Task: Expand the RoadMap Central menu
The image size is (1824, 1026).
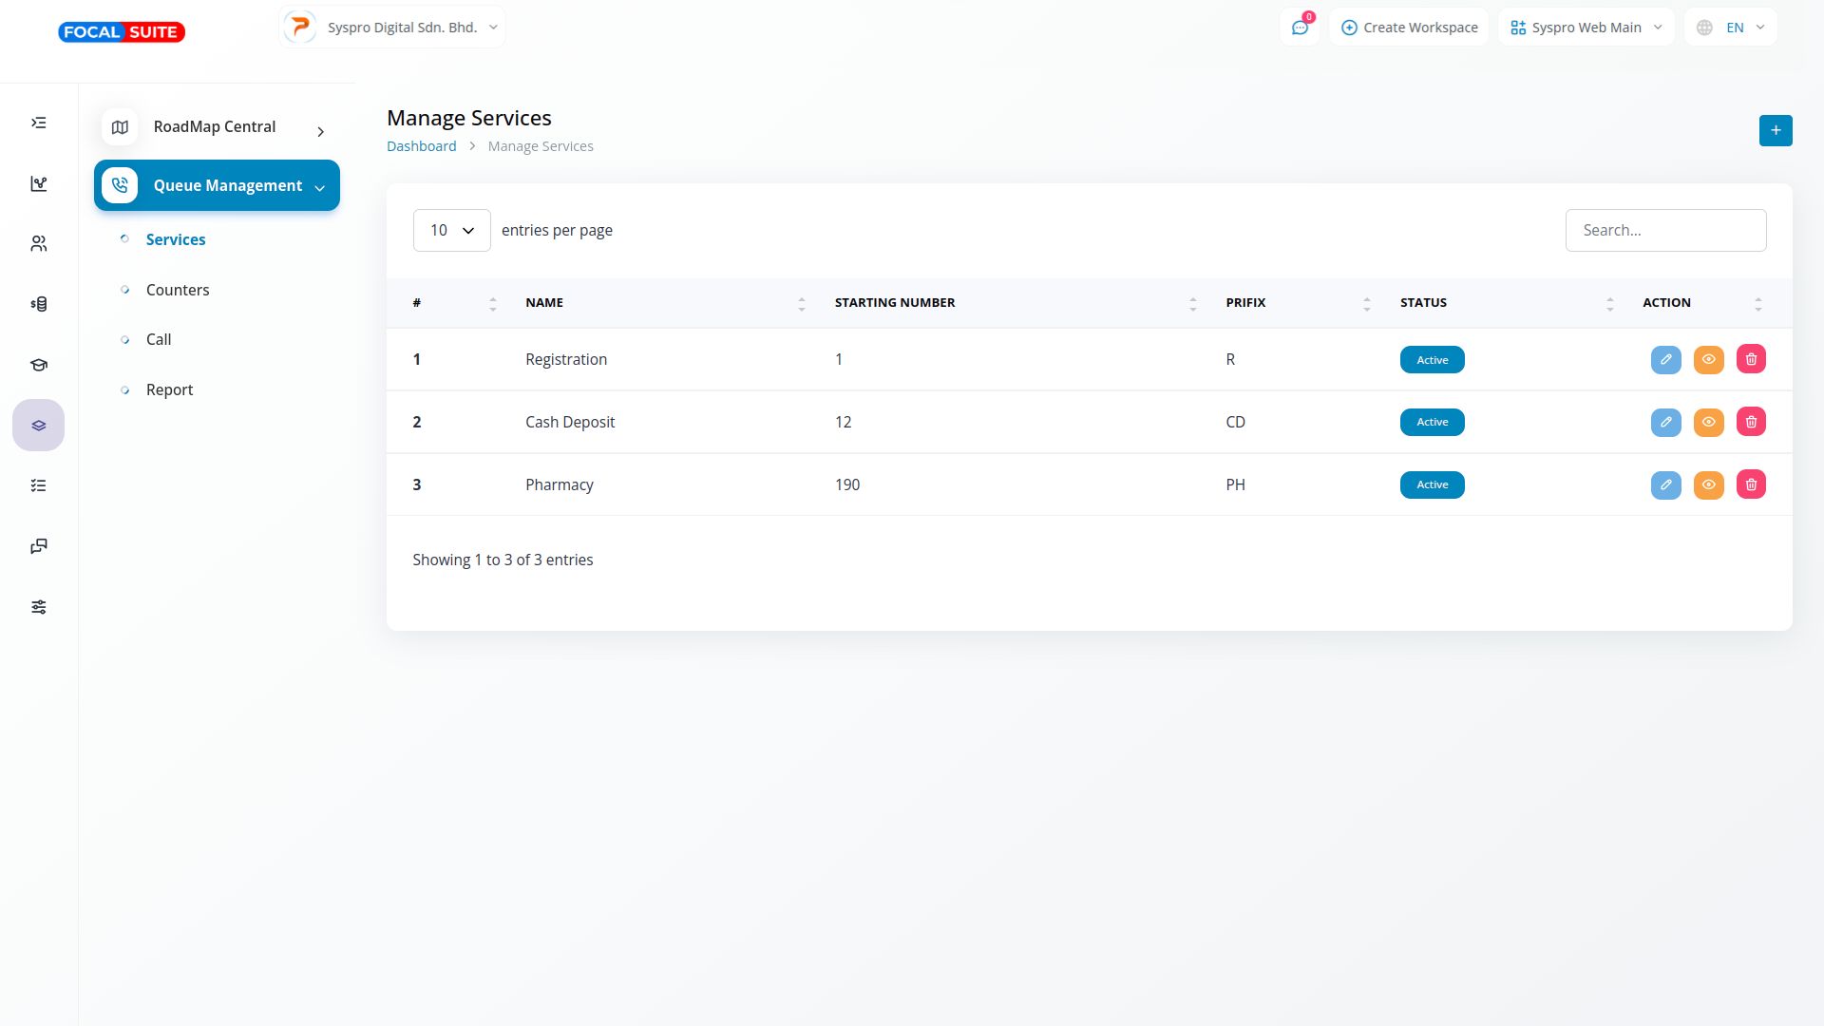Action: 217,127
